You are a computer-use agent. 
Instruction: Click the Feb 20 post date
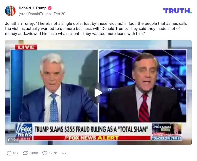tap(60, 14)
